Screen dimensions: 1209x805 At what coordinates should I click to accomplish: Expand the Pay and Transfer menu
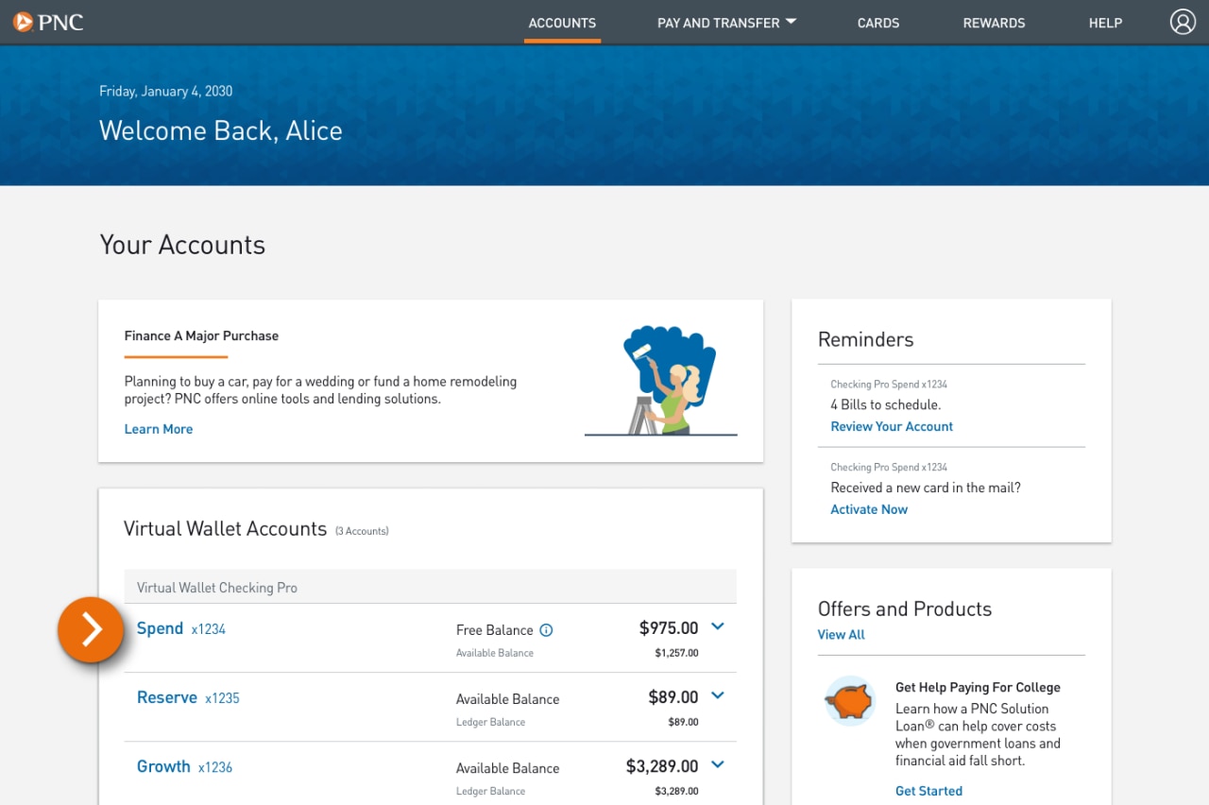[x=726, y=23]
